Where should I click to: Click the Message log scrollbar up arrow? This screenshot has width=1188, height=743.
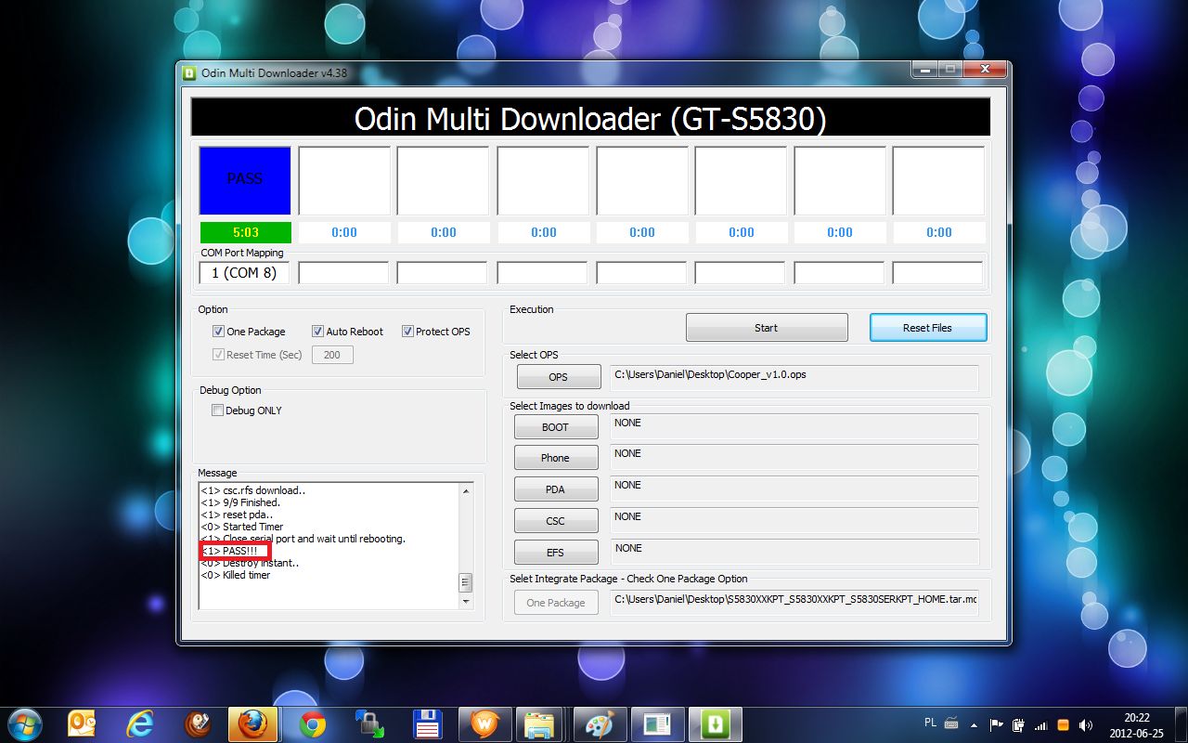[x=466, y=490]
